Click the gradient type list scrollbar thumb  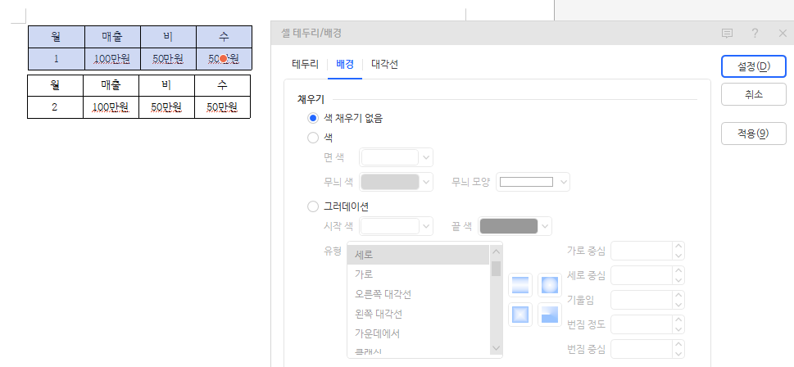496,269
